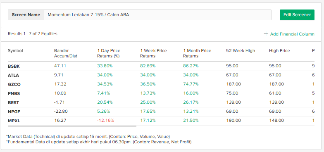Sort by 1 Day Price Returns header
324x152 pixels.
point(109,53)
